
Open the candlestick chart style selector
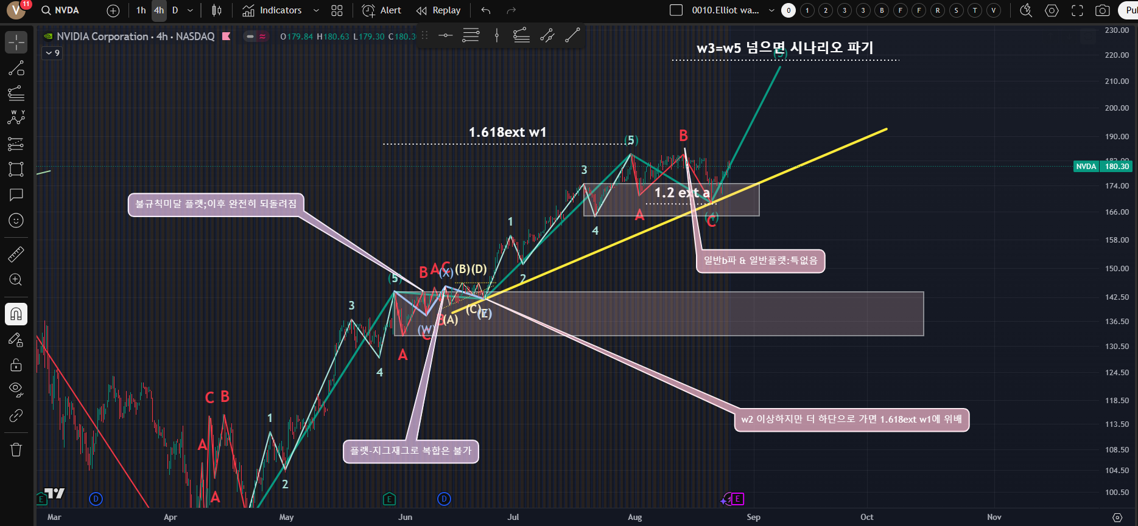[216, 10]
